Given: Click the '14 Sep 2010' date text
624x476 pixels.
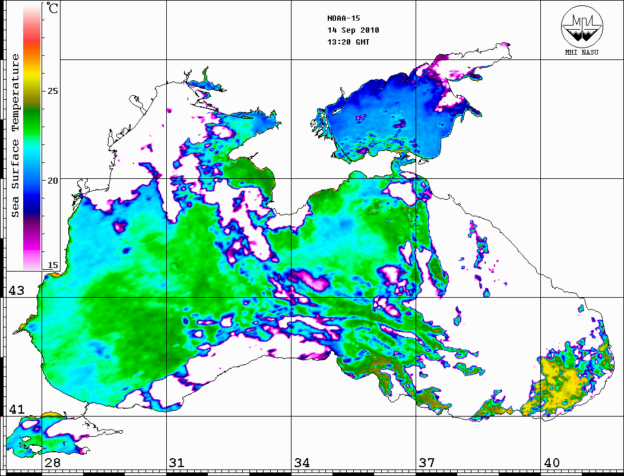Looking at the screenshot, I should [353, 30].
